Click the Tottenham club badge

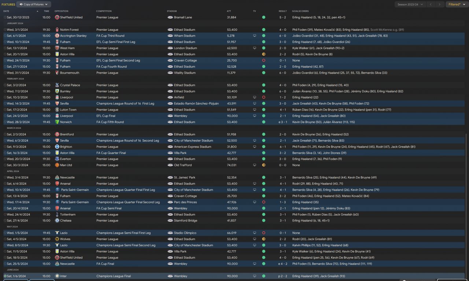[57, 214]
